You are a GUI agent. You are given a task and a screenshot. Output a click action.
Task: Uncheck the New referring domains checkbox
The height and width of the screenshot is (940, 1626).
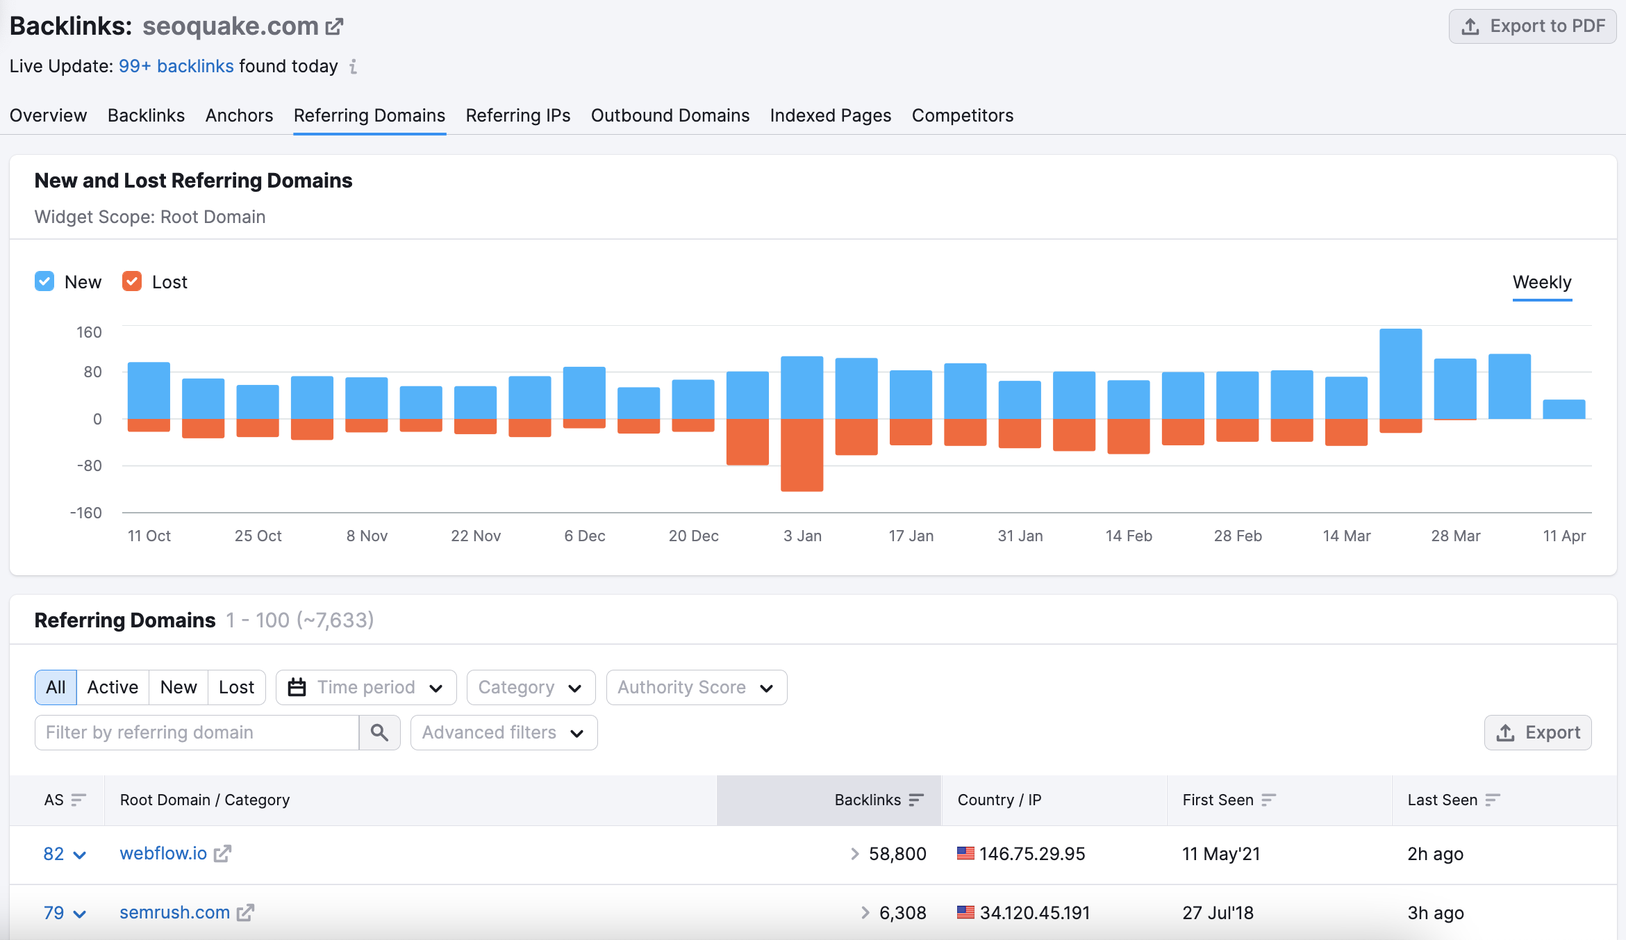[44, 281]
